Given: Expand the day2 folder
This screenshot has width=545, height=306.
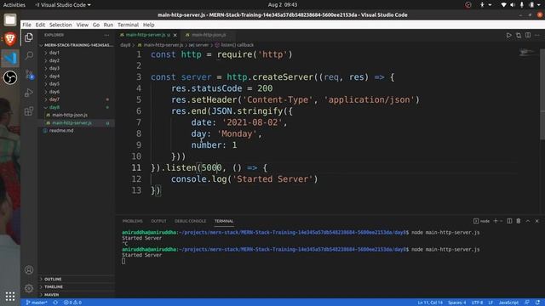Looking at the screenshot, I should pos(54,60).
